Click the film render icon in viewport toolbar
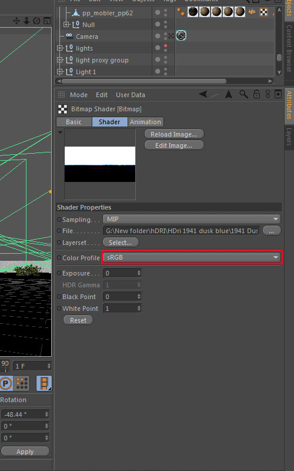 pos(44,383)
